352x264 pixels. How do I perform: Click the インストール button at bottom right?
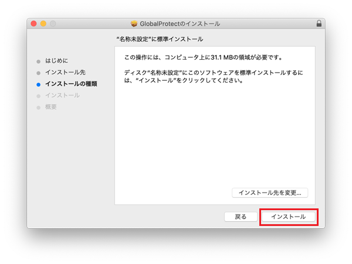(288, 217)
